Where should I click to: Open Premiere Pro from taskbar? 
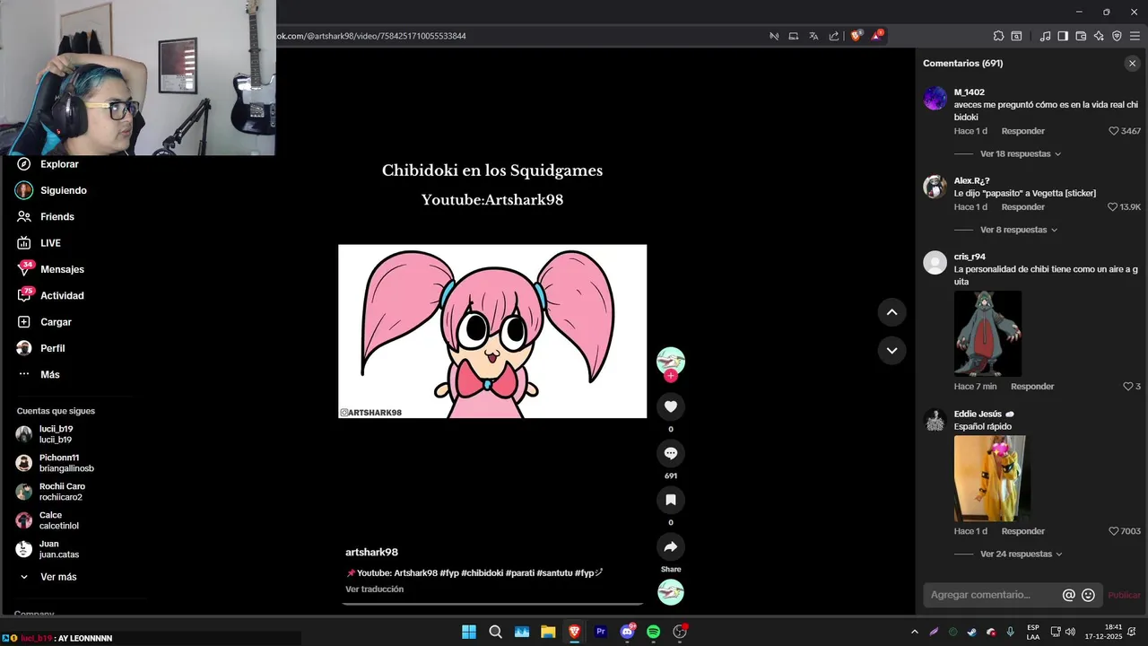(601, 632)
